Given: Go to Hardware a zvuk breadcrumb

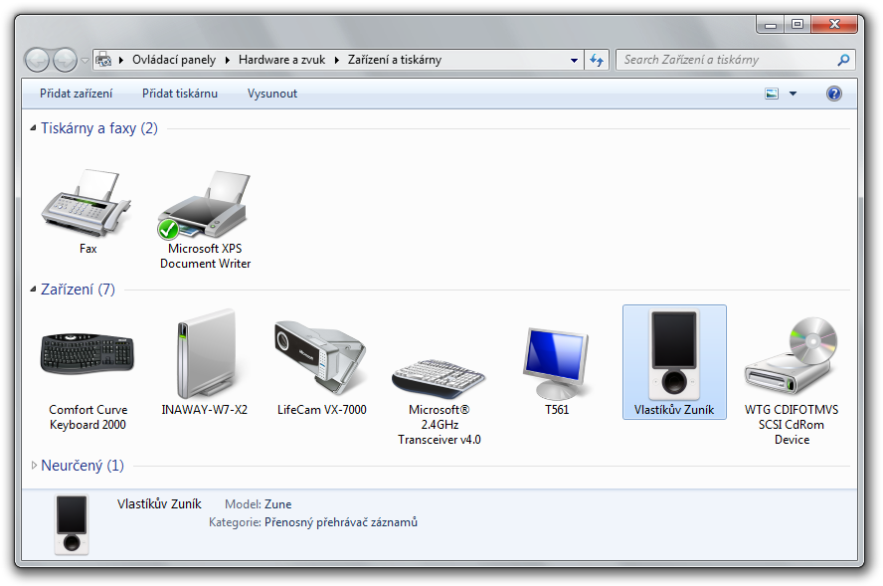Looking at the screenshot, I should click(281, 60).
